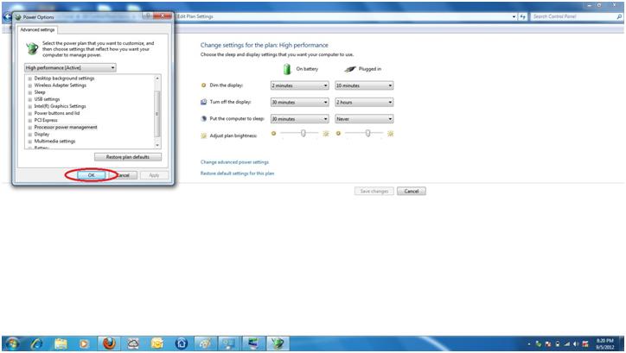
Task: Open the cloud icon app on taskbar
Action: 133,343
